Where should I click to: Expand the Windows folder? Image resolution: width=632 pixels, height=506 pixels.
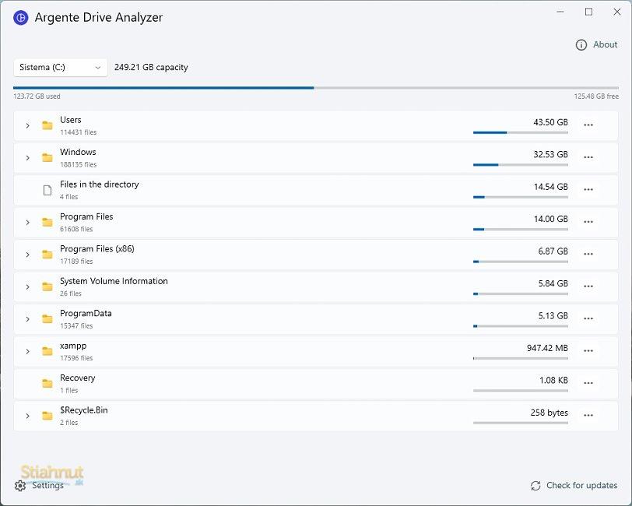coord(27,158)
